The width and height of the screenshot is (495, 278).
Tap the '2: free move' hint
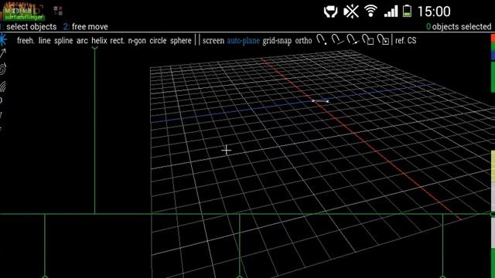pos(85,27)
